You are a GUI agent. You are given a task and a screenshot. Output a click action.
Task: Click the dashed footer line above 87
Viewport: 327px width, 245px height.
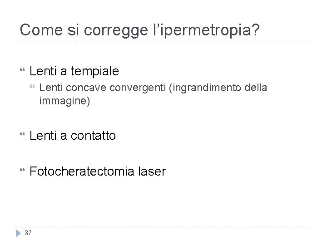click(163, 226)
